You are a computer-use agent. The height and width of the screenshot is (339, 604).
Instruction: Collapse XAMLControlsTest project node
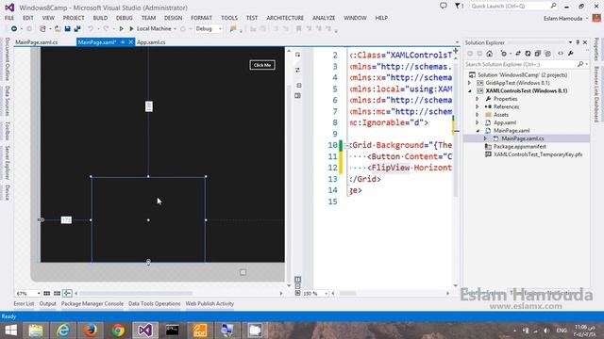(x=470, y=91)
